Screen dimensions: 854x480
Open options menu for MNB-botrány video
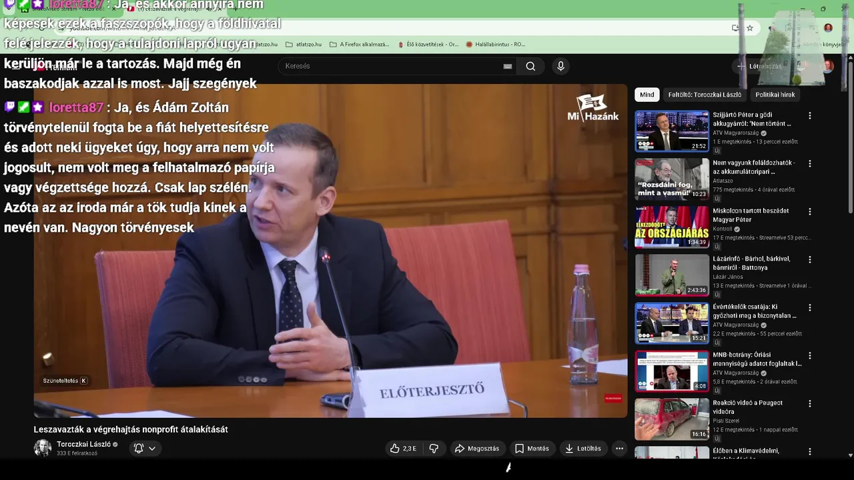tap(810, 355)
